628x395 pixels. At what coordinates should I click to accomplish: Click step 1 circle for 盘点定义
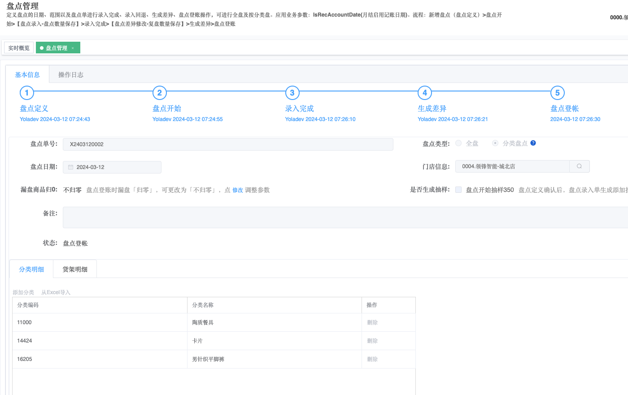(27, 93)
